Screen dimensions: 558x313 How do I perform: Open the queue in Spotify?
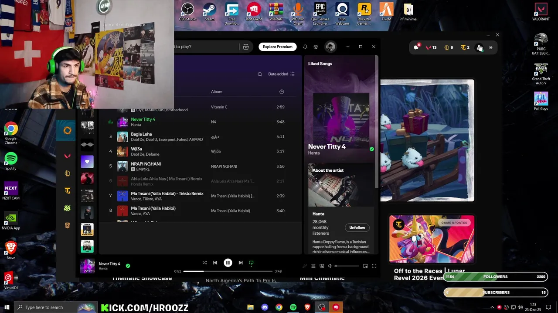click(x=313, y=266)
